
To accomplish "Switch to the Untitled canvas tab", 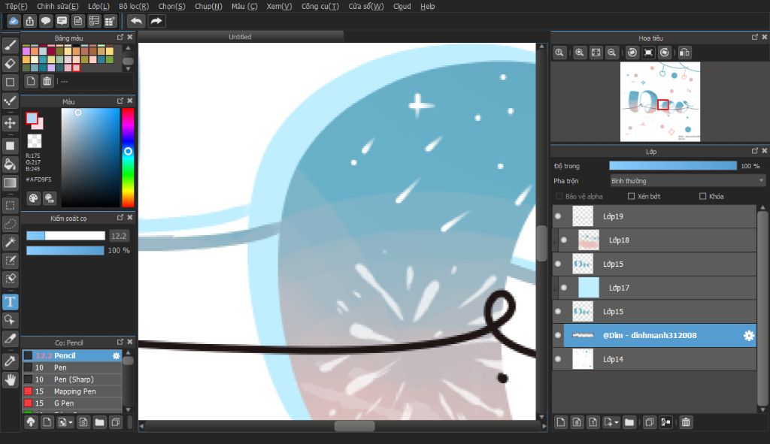I will (x=240, y=37).
